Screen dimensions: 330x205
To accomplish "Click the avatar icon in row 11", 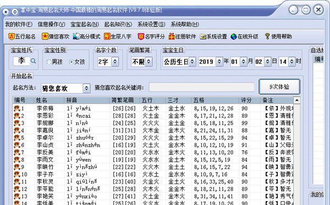I will (x=17, y=181).
